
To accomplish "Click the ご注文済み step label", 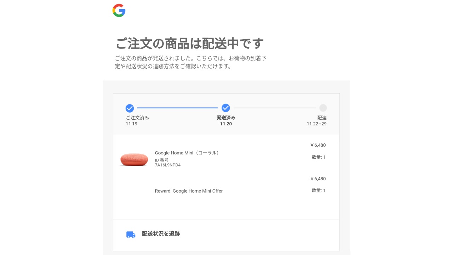I will point(137,118).
